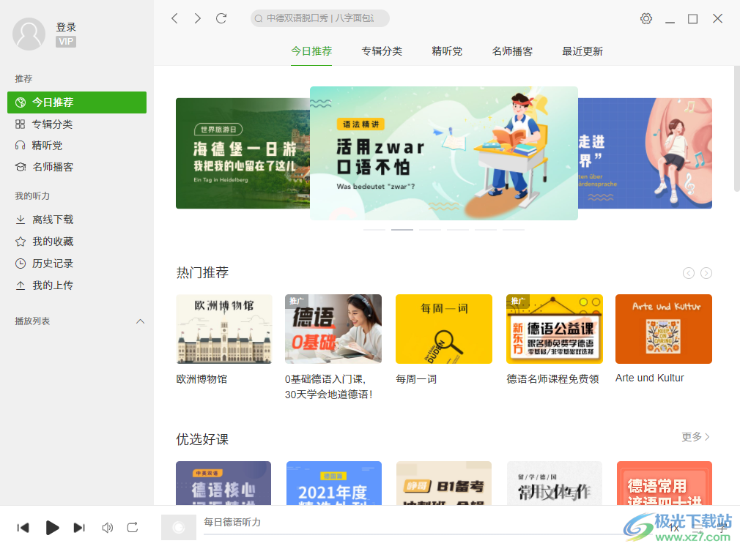The width and height of the screenshot is (740, 549).
Task: Switch to the 最近更新 tab
Action: [x=582, y=52]
